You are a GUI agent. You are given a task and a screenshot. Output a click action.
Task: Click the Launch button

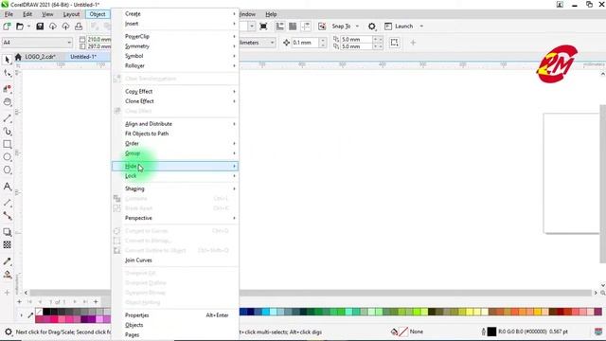click(400, 27)
